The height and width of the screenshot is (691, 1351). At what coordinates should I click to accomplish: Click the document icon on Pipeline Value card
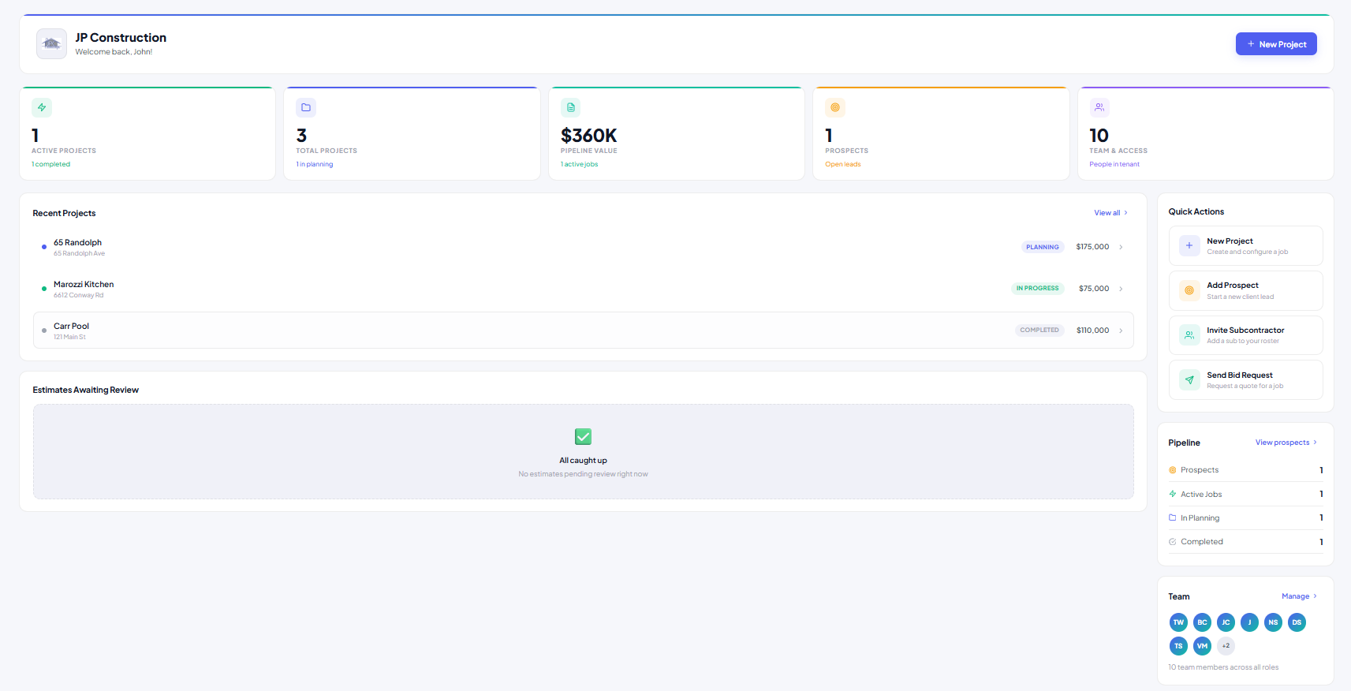(571, 107)
